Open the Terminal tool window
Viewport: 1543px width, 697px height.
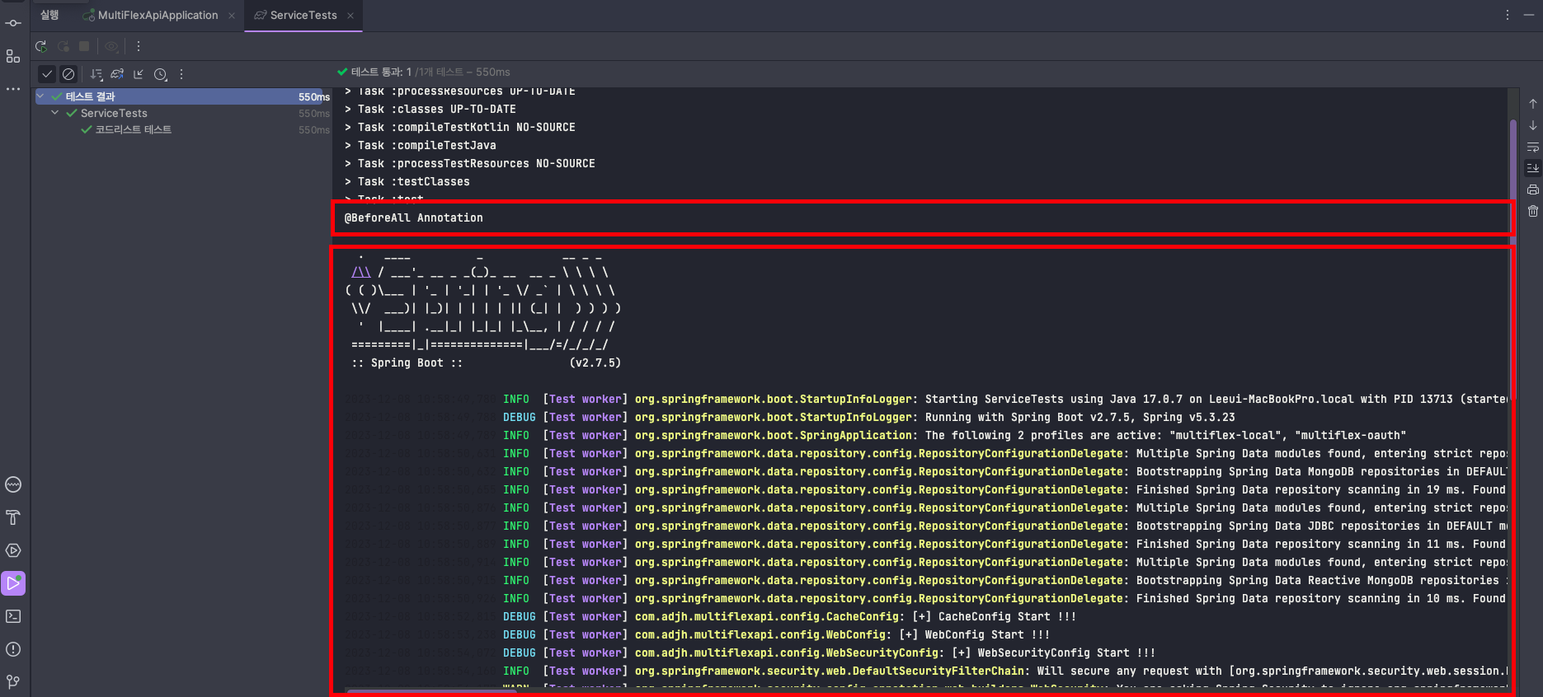pos(13,616)
